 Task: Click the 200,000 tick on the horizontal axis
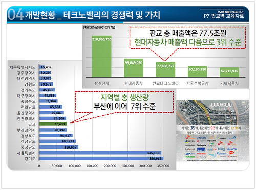point(110,166)
